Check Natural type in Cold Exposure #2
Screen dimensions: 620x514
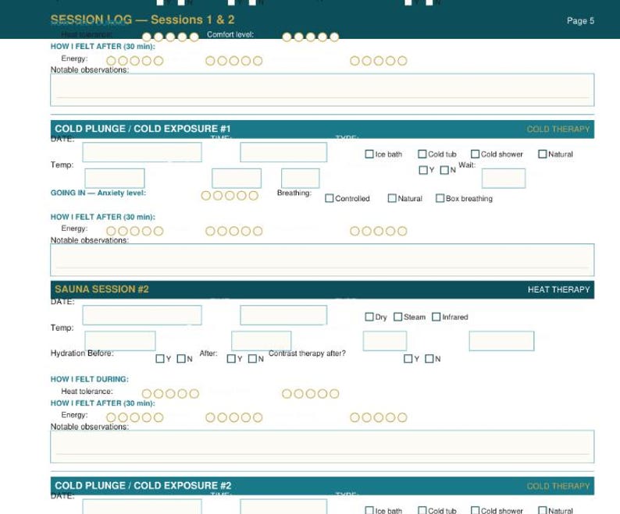543,510
